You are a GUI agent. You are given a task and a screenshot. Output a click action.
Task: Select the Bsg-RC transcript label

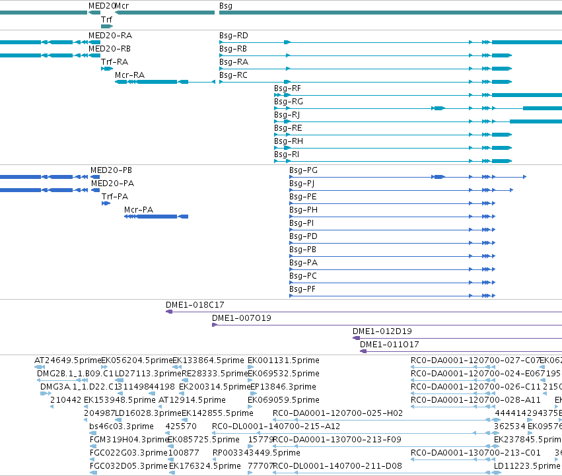(233, 75)
